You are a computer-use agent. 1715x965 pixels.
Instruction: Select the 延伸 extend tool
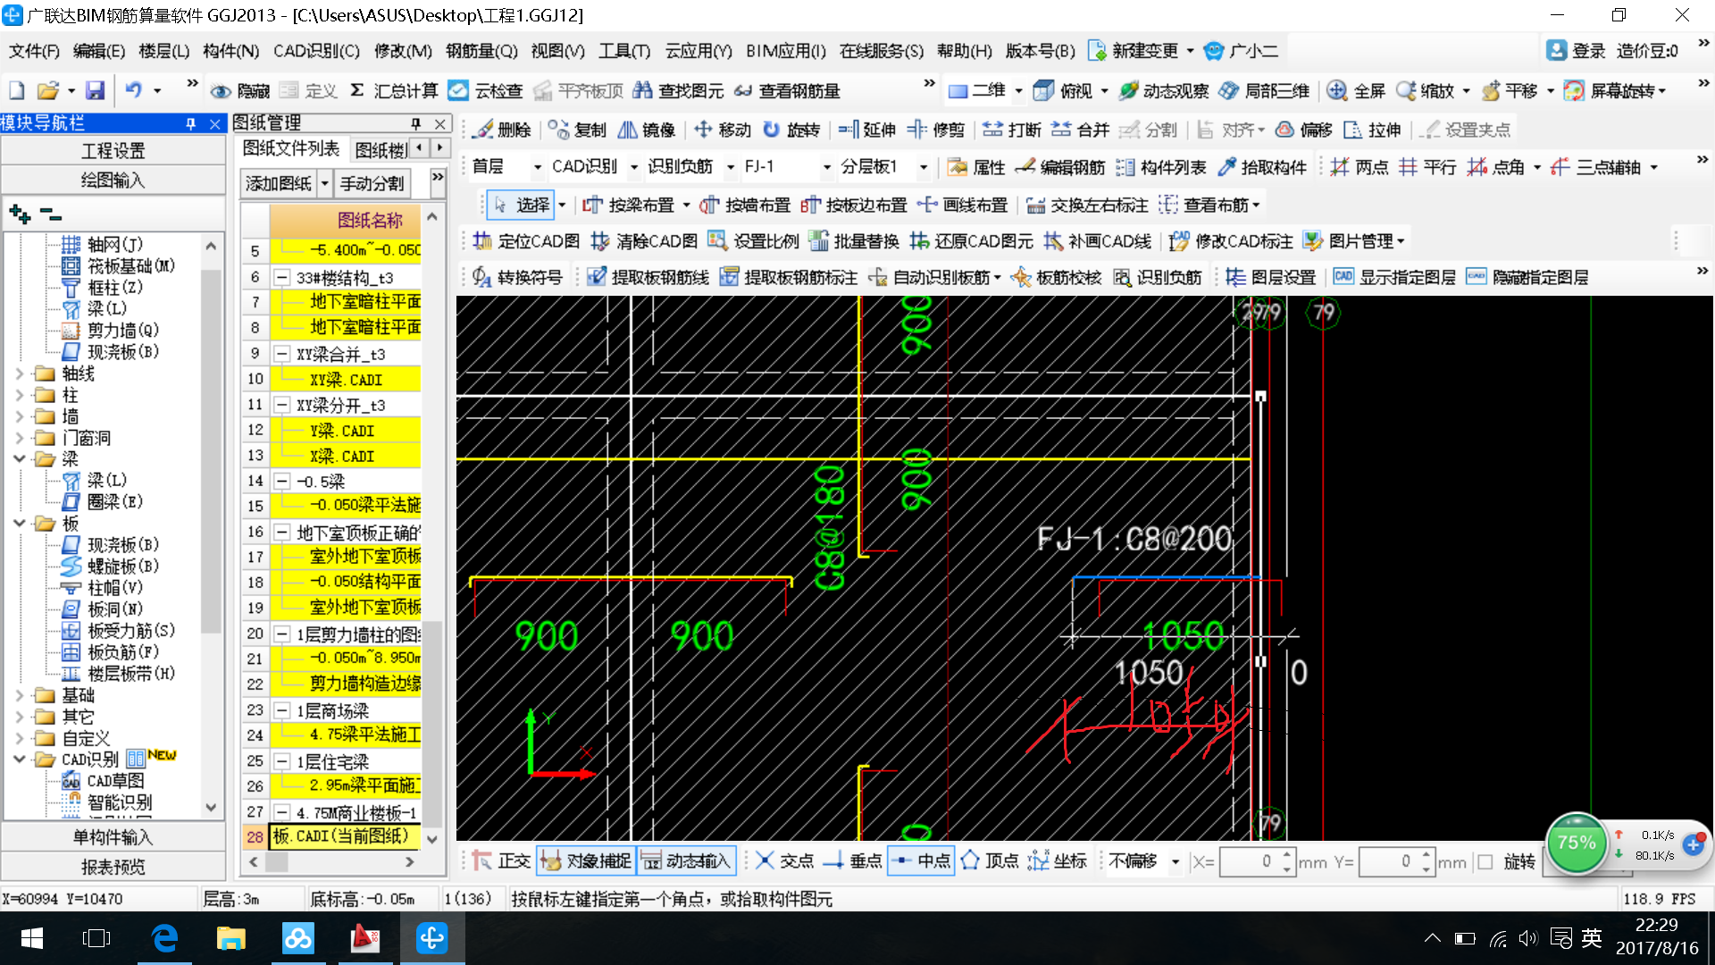[866, 130]
